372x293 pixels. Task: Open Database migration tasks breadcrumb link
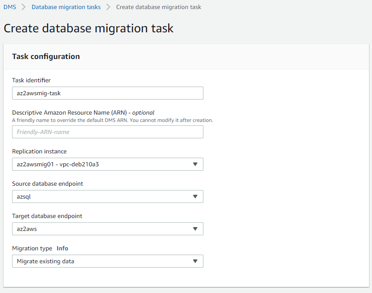[66, 7]
